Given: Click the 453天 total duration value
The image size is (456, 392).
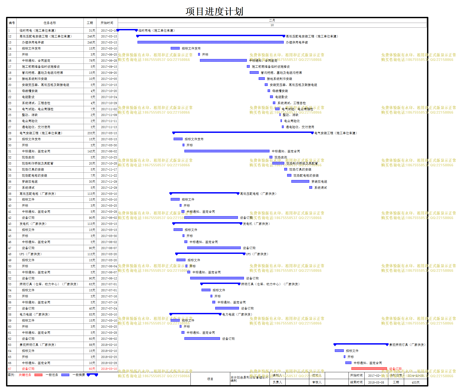Looking at the screenshot, I should coord(416,382).
